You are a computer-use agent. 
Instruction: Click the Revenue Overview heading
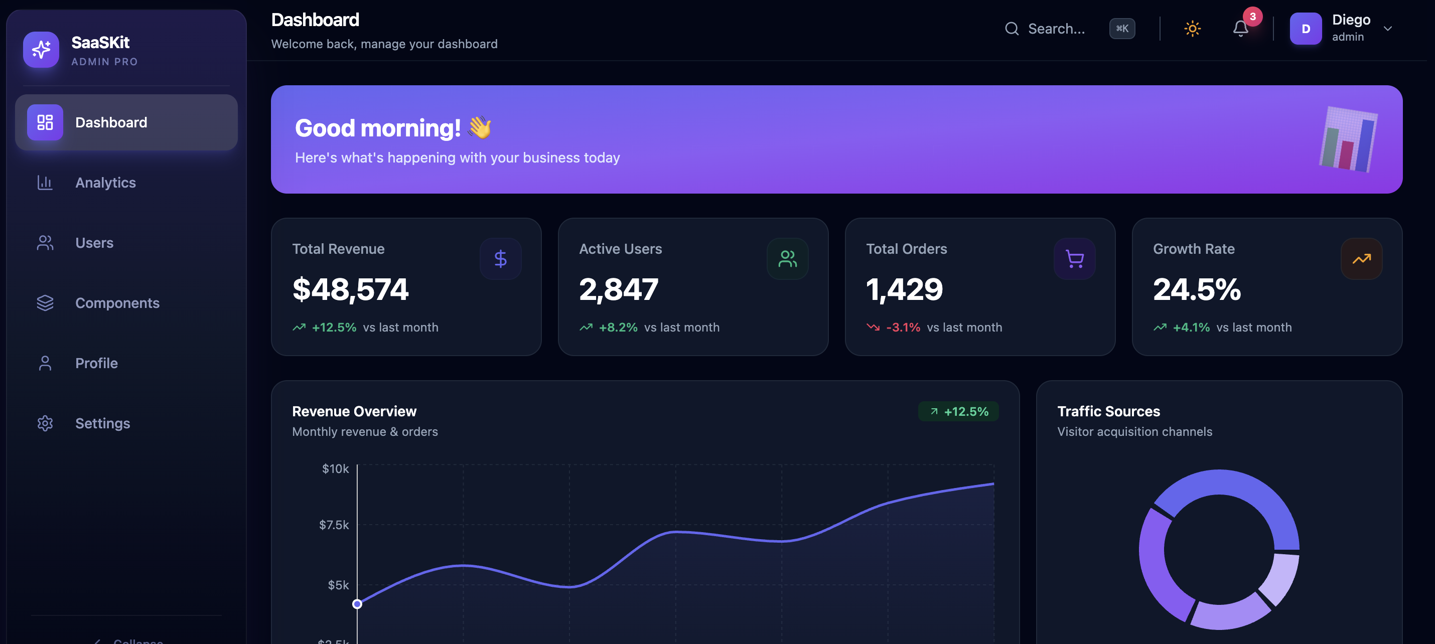[354, 412]
